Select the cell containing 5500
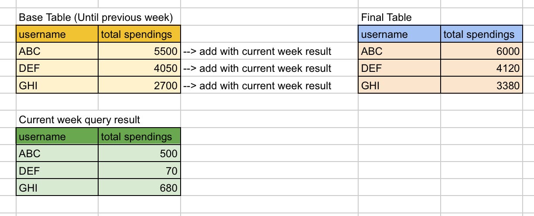Image resolution: width=534 pixels, height=216 pixels. coord(139,51)
